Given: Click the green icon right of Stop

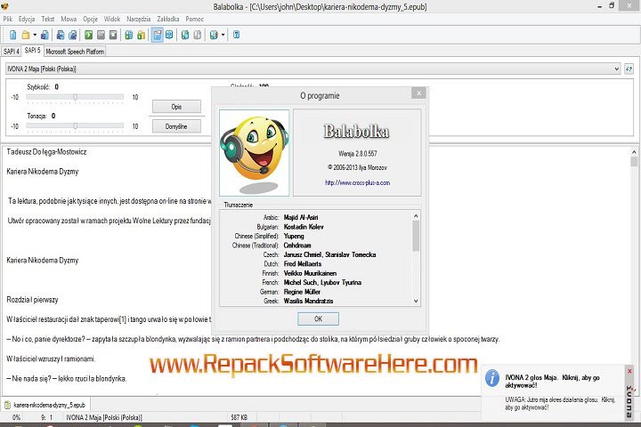Looking at the screenshot, I should pyautogui.click(x=129, y=36).
